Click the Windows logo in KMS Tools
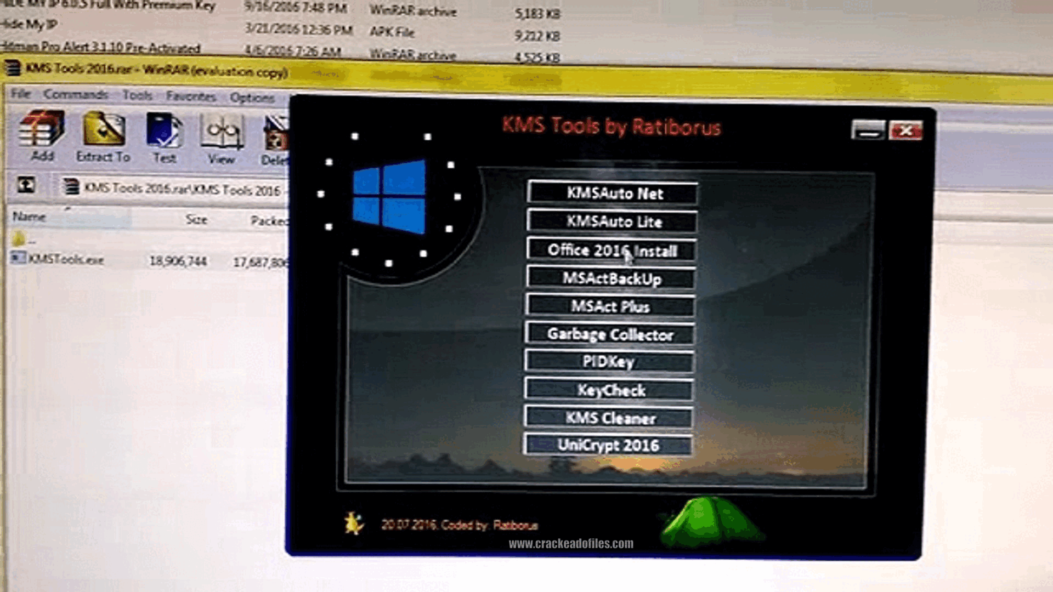 [x=389, y=196]
